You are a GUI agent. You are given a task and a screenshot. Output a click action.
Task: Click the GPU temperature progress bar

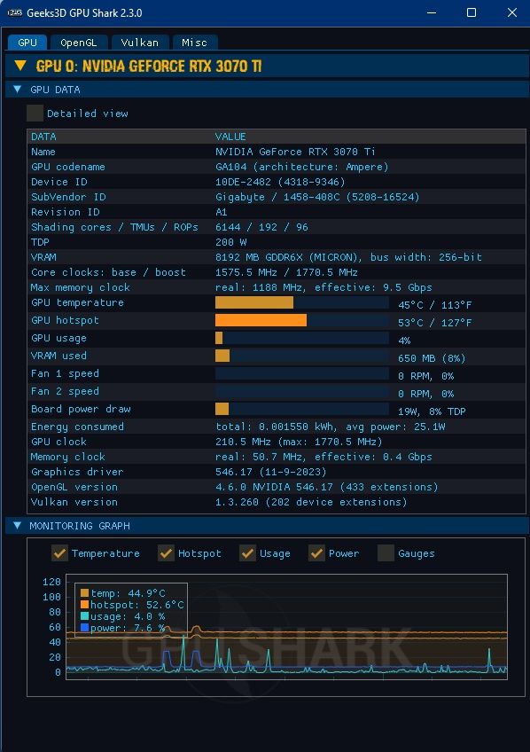(x=302, y=302)
